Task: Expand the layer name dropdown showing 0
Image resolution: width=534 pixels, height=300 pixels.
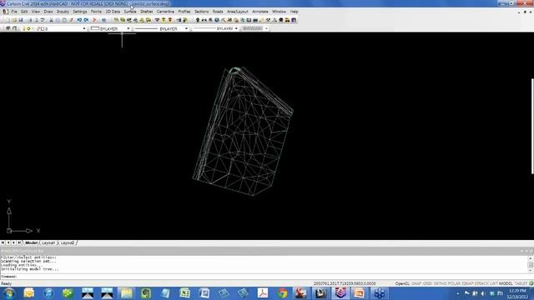Action: [x=84, y=28]
